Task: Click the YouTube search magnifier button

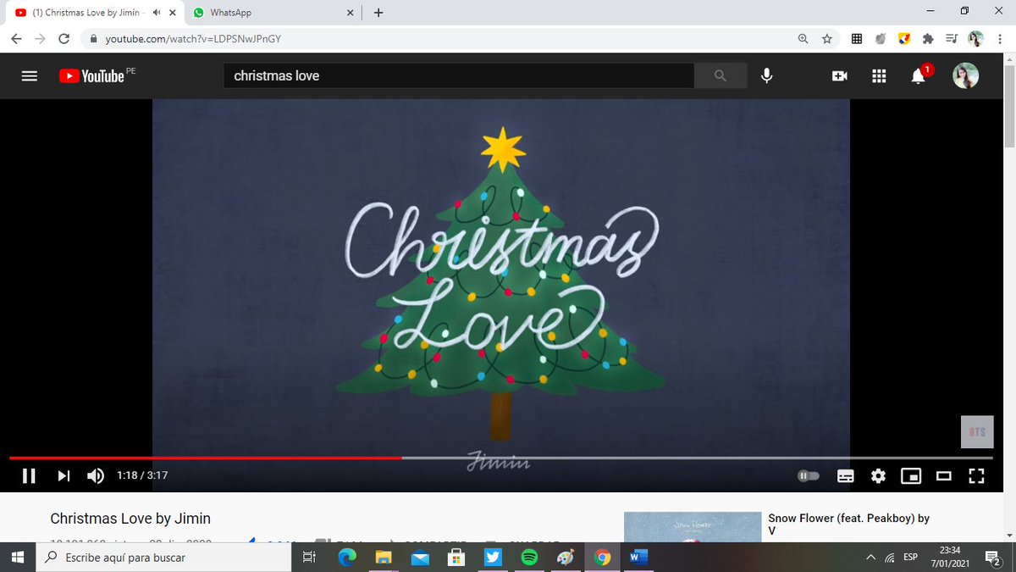Action: (x=721, y=75)
